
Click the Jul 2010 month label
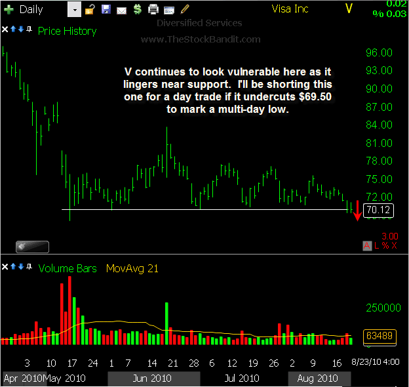[x=242, y=378]
